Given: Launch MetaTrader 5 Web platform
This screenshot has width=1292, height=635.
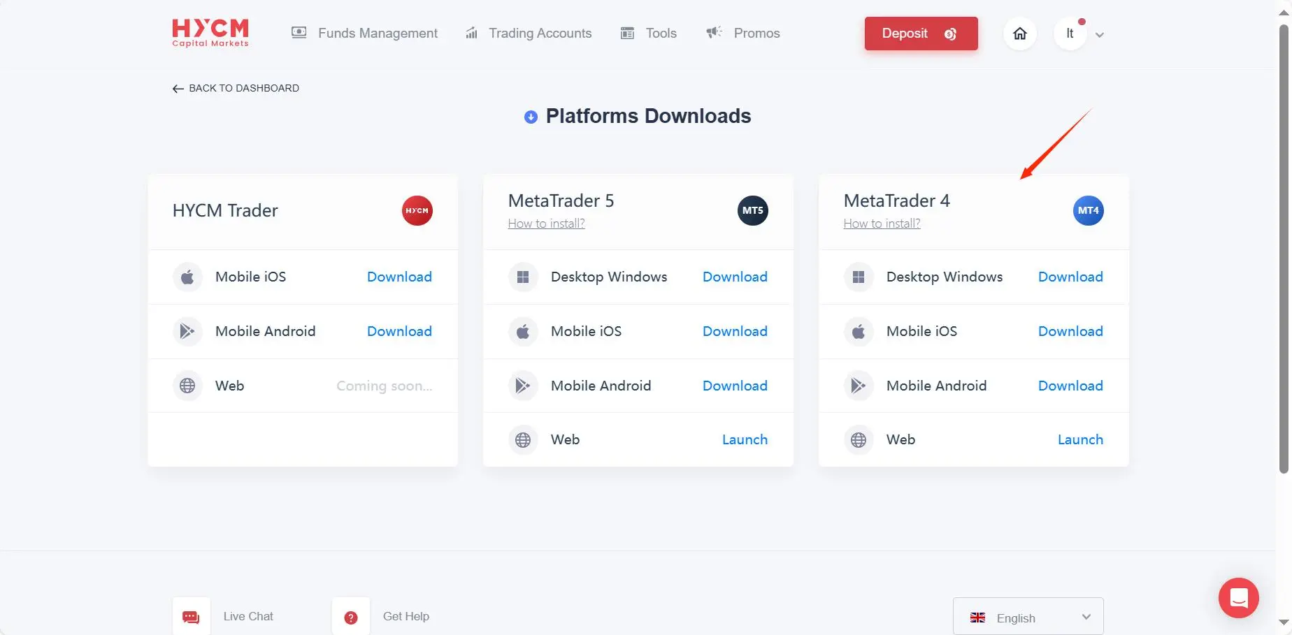Looking at the screenshot, I should pyautogui.click(x=745, y=439).
